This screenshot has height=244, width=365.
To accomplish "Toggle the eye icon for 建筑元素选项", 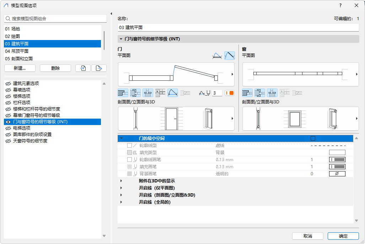I will (8, 84).
